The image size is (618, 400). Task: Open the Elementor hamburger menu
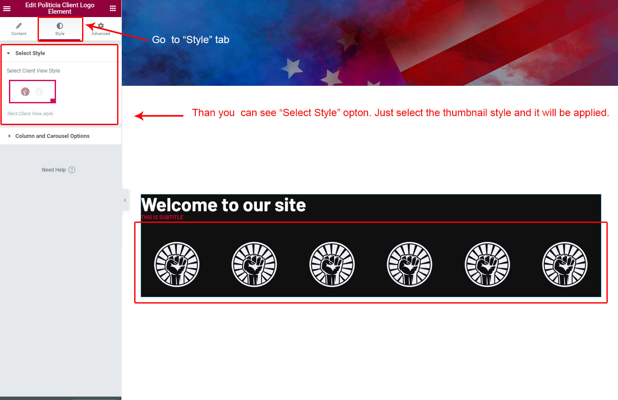(7, 8)
